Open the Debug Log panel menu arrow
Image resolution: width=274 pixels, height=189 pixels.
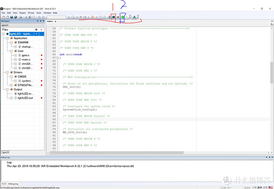point(266,157)
